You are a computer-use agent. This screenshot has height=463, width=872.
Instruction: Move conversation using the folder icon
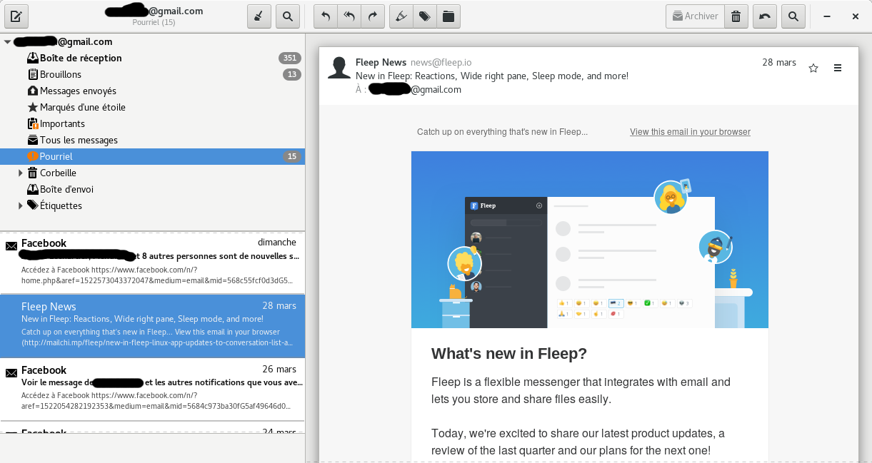point(448,16)
